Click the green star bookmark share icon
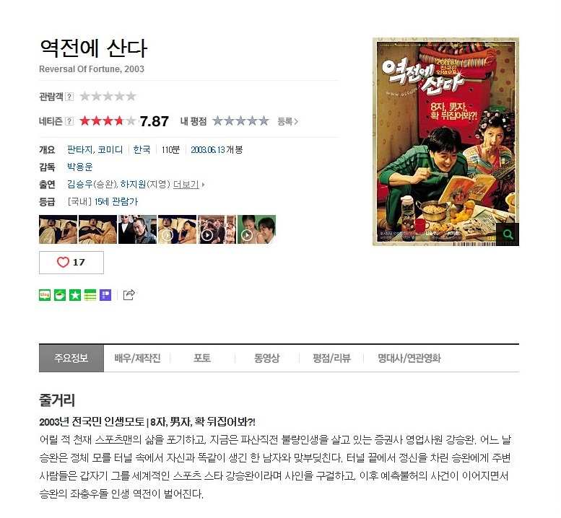 pyautogui.click(x=75, y=295)
